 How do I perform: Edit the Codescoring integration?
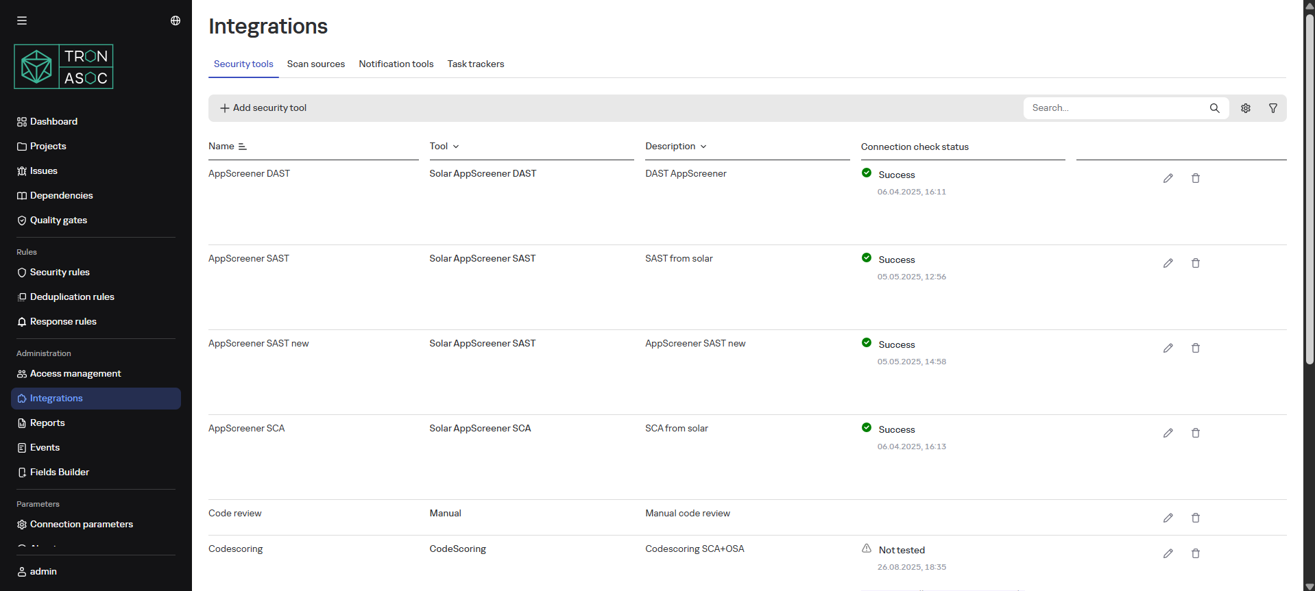(x=1168, y=553)
